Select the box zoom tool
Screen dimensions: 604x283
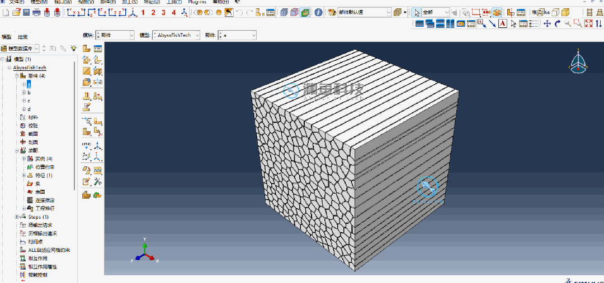(x=578, y=24)
